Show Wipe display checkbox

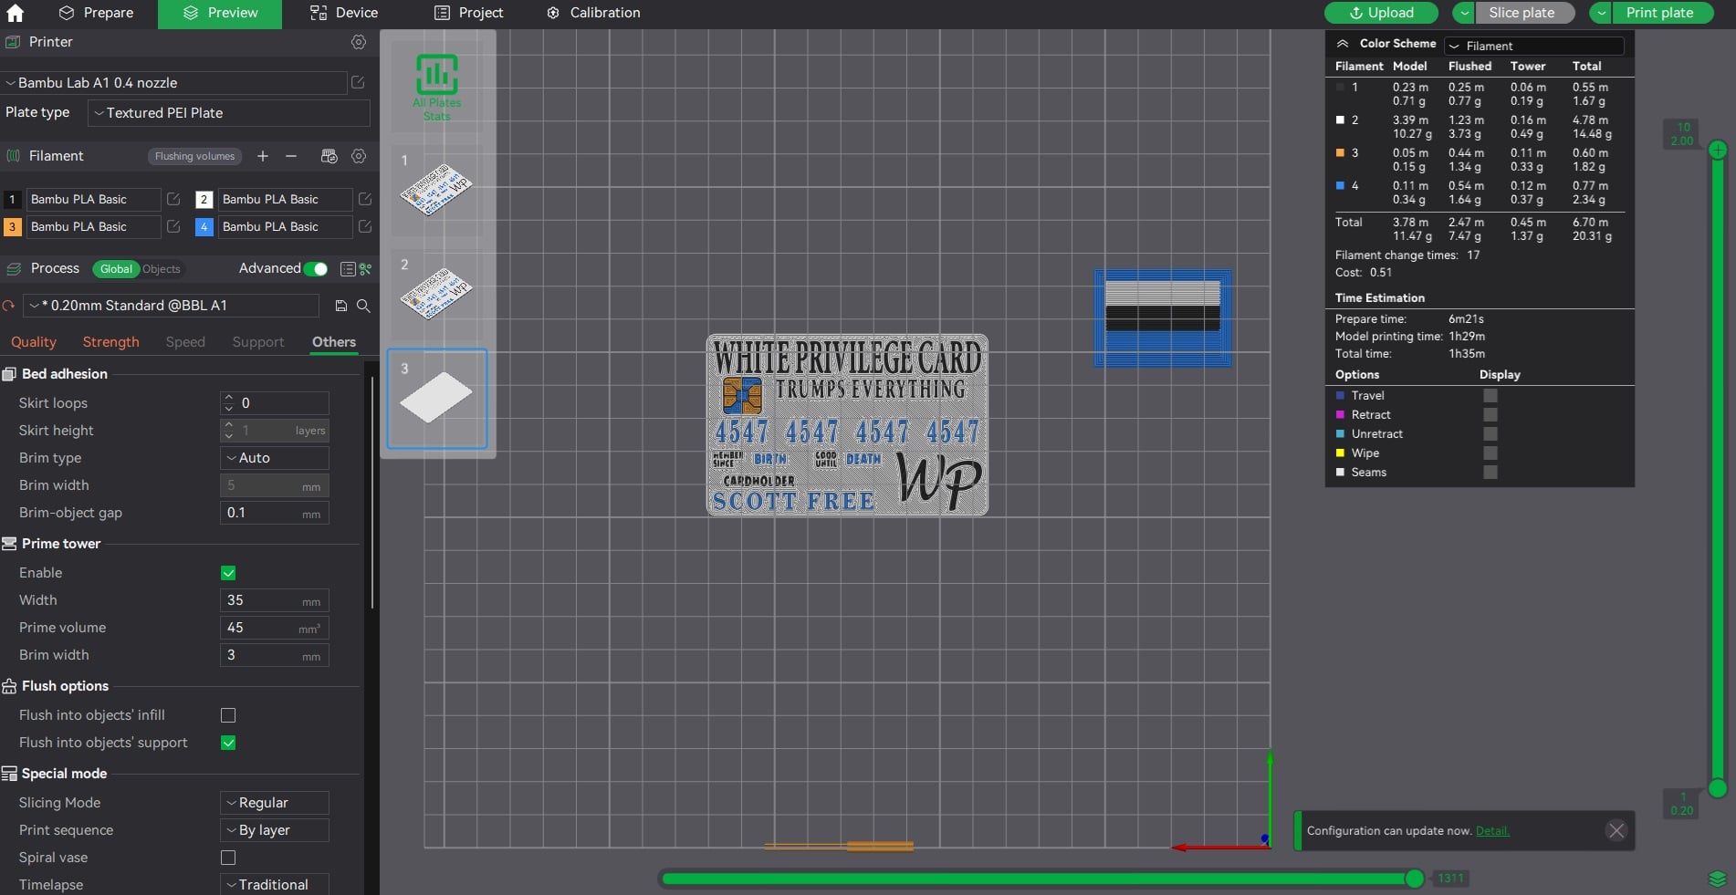click(x=1490, y=453)
